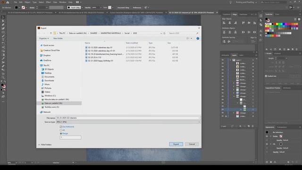Screen dimensions: 302x170
Task: Select OneDrive in navigation pane
Action: click(47, 60)
